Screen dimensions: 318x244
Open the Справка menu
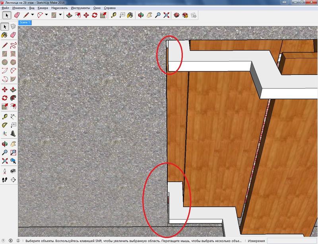click(x=111, y=8)
